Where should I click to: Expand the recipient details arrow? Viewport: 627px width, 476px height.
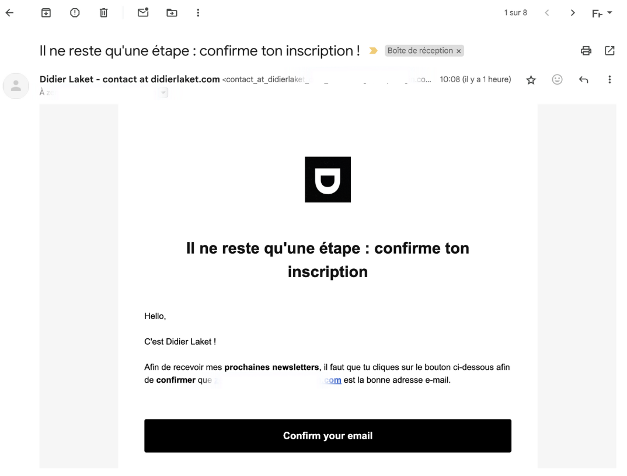(x=163, y=93)
